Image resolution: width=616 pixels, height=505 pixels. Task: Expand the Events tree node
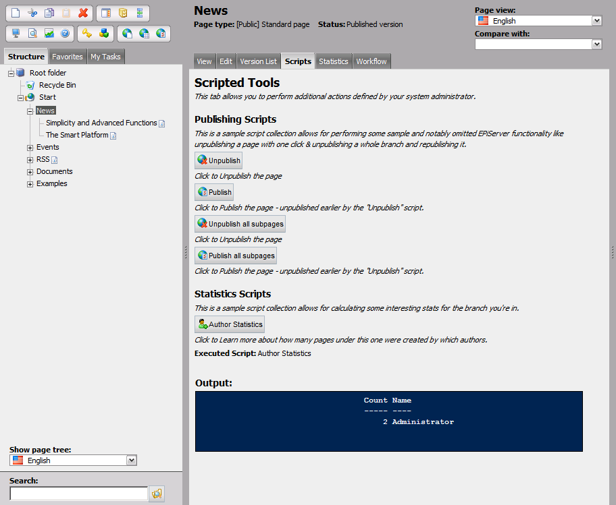tap(30, 148)
